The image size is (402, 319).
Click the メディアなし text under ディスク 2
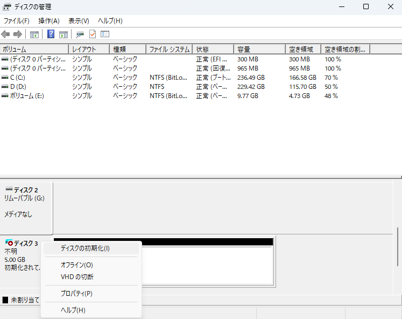pos(18,214)
